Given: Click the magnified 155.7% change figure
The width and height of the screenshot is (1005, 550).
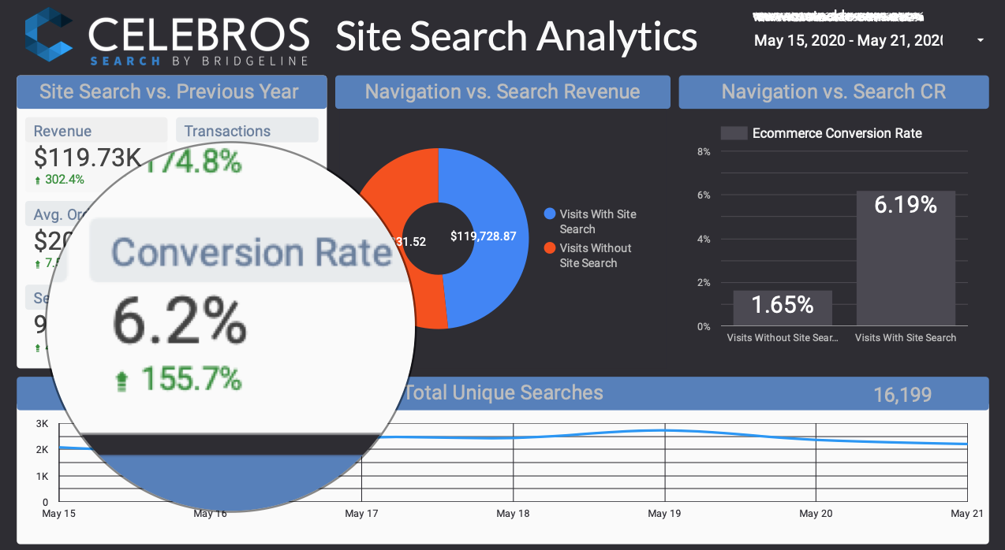Looking at the screenshot, I should (191, 379).
